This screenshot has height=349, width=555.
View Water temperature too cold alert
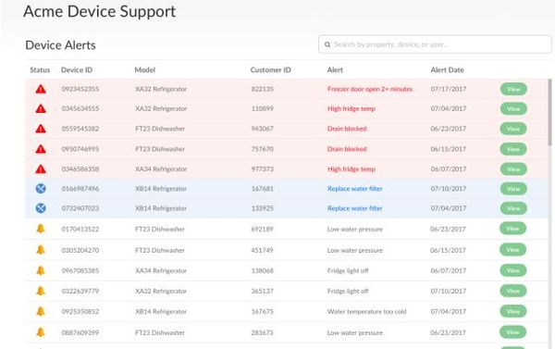[512, 311]
